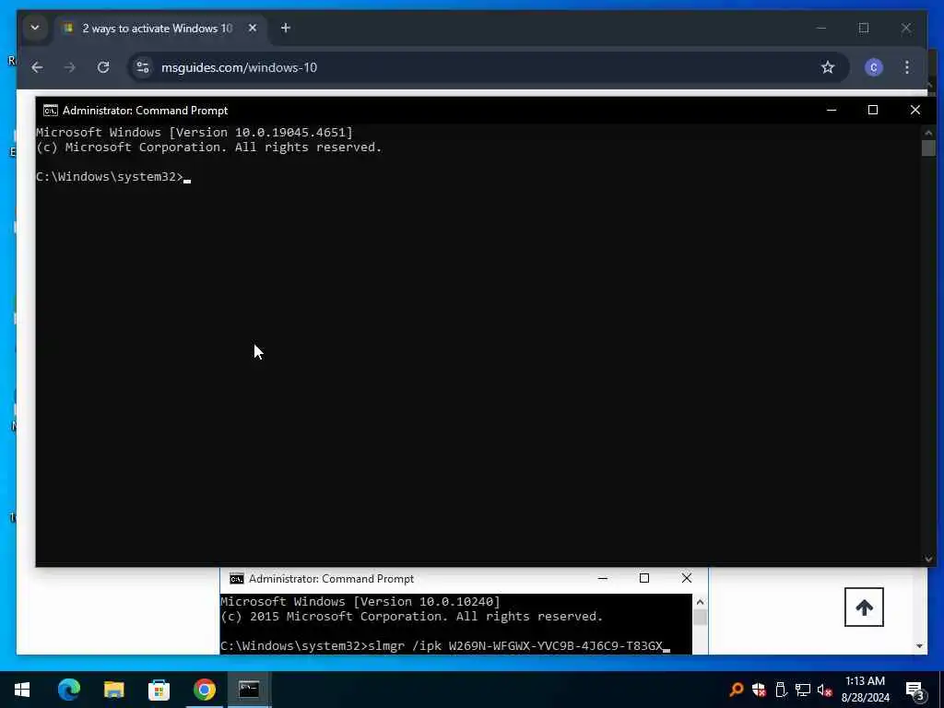Screen dimensions: 944x708
Task: Open the notification center icon
Action: (914, 690)
